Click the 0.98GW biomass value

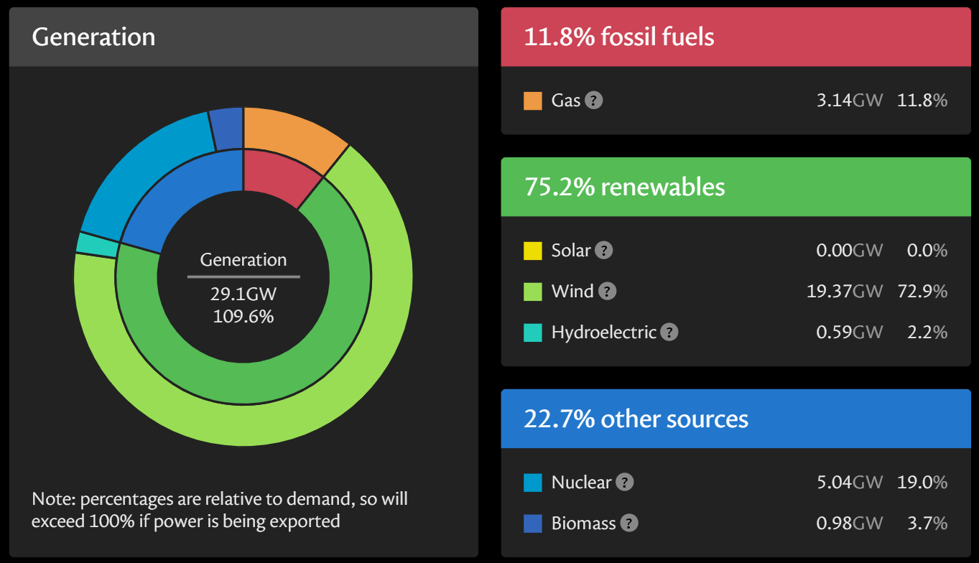point(850,524)
